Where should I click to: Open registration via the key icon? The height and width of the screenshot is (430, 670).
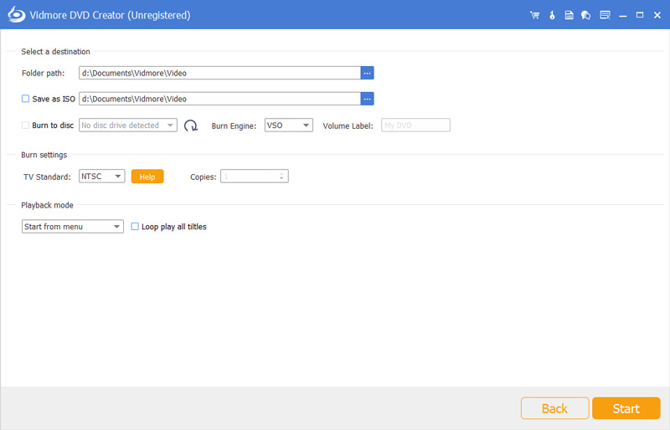click(553, 15)
